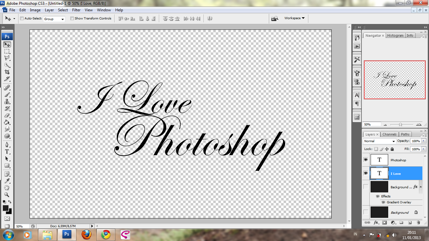Select the Clone Stamp tool
The image size is (429, 241).
coord(7,101)
